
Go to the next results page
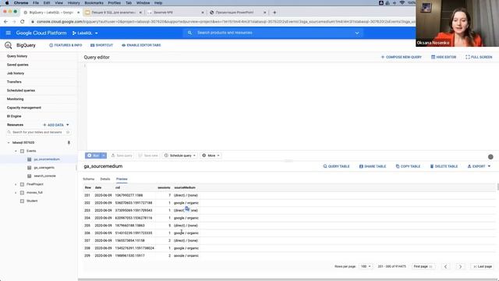click(x=460, y=266)
